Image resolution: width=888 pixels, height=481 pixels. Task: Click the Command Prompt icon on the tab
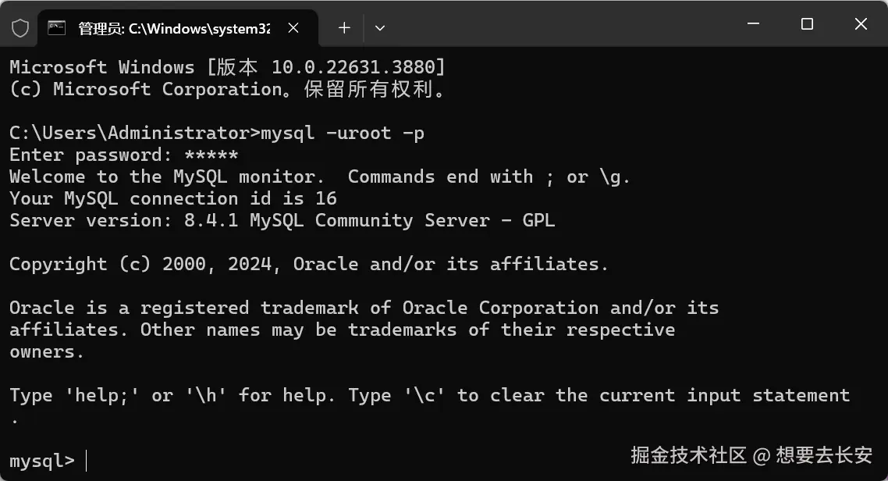tap(57, 28)
